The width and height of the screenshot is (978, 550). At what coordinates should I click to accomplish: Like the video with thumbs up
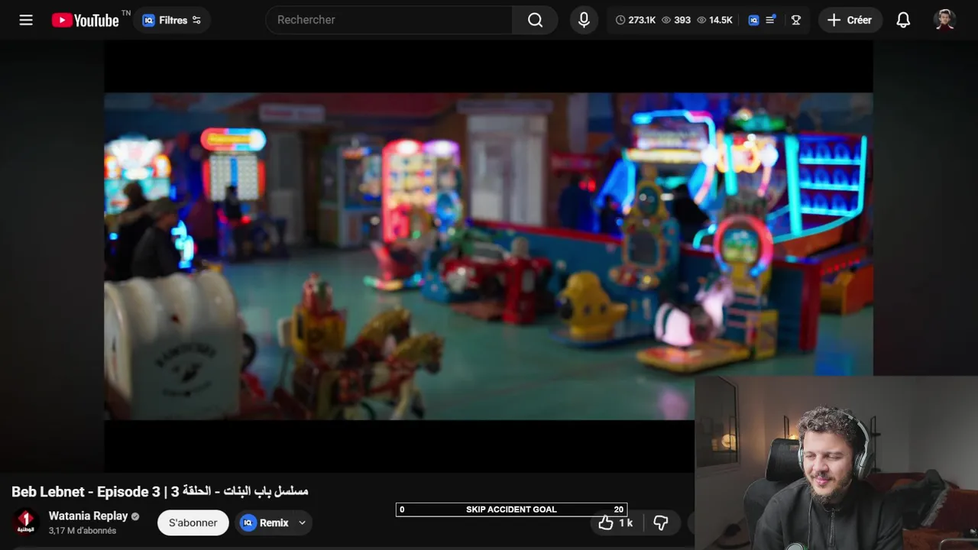[615, 522]
